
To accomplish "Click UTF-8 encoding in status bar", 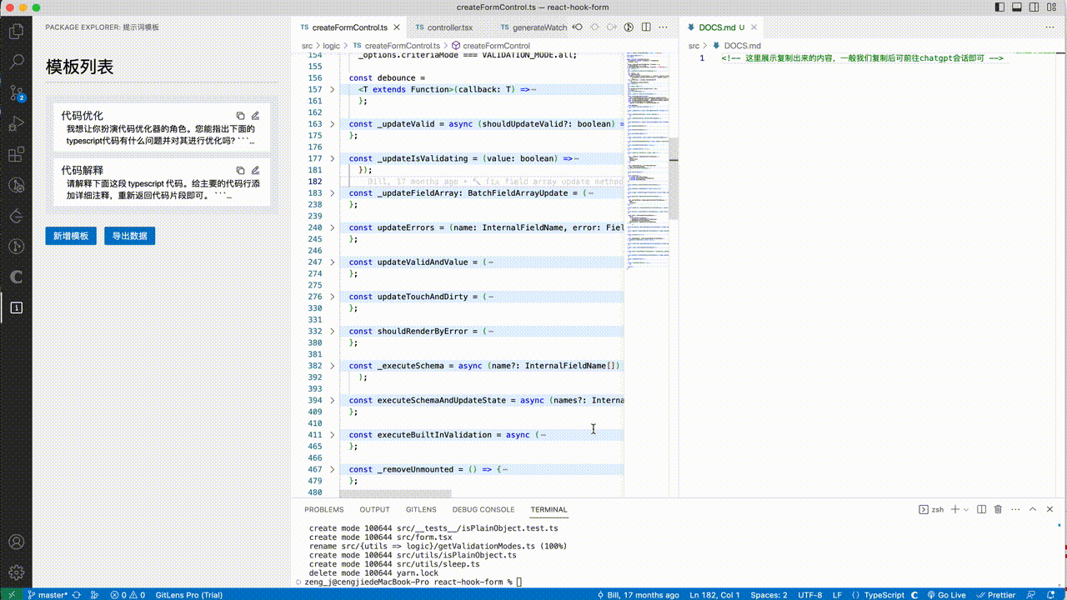I will (x=810, y=595).
